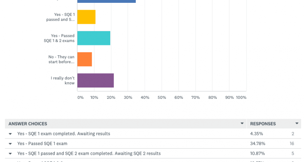Click the blue bar at top of chart
Screen dimensions: 304x162
click(107, 1)
